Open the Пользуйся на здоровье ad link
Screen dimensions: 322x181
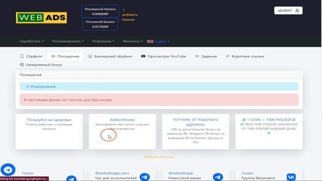[x=49, y=120]
